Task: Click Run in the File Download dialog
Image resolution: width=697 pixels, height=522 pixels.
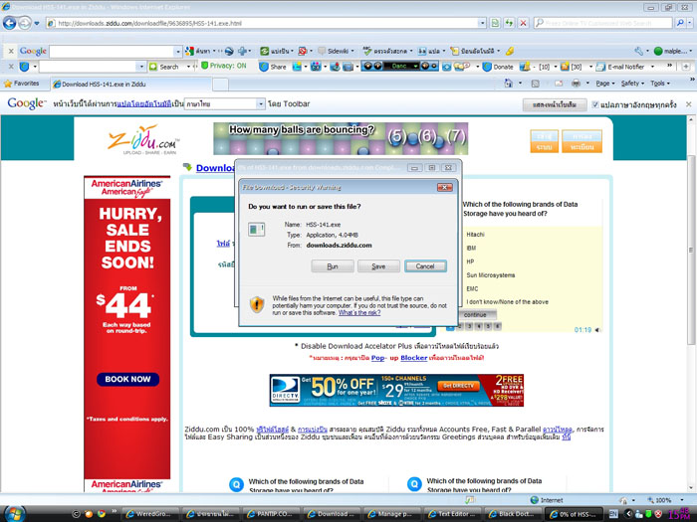Action: [333, 266]
